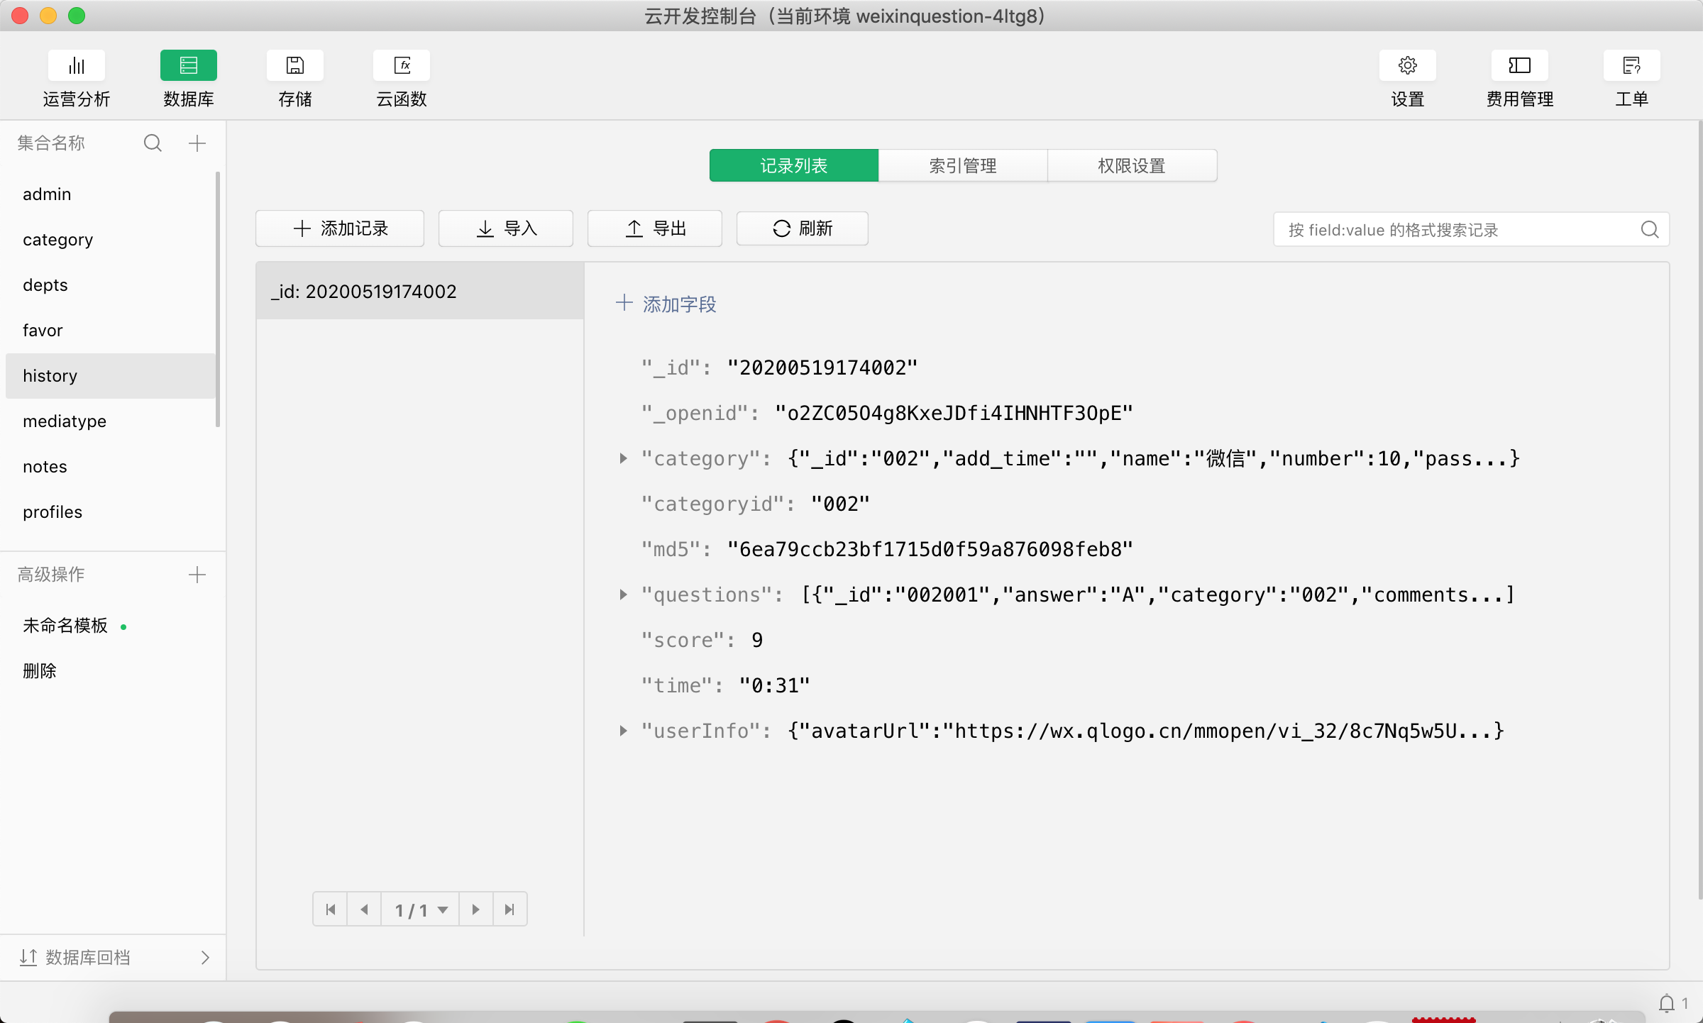Expand the "category" field object
The image size is (1703, 1023).
point(623,458)
